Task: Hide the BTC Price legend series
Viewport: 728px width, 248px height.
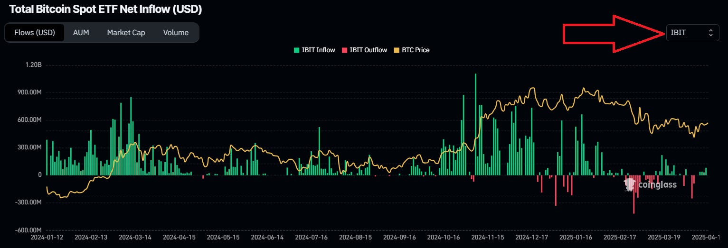Action: coord(412,50)
